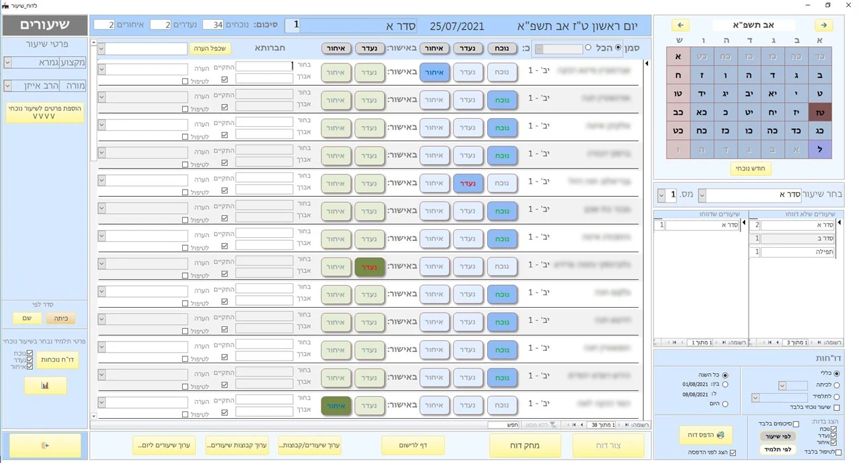Check סיכומים בלבד
The height and width of the screenshot is (463, 858).
[x=795, y=424]
